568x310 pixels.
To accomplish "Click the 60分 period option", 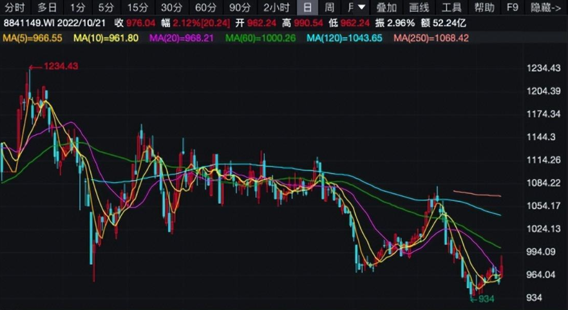I will [x=205, y=8].
